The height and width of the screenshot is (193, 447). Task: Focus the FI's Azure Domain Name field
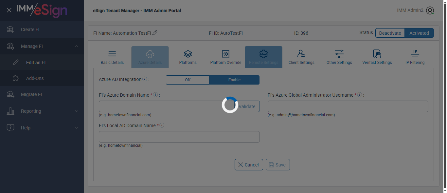(166, 106)
